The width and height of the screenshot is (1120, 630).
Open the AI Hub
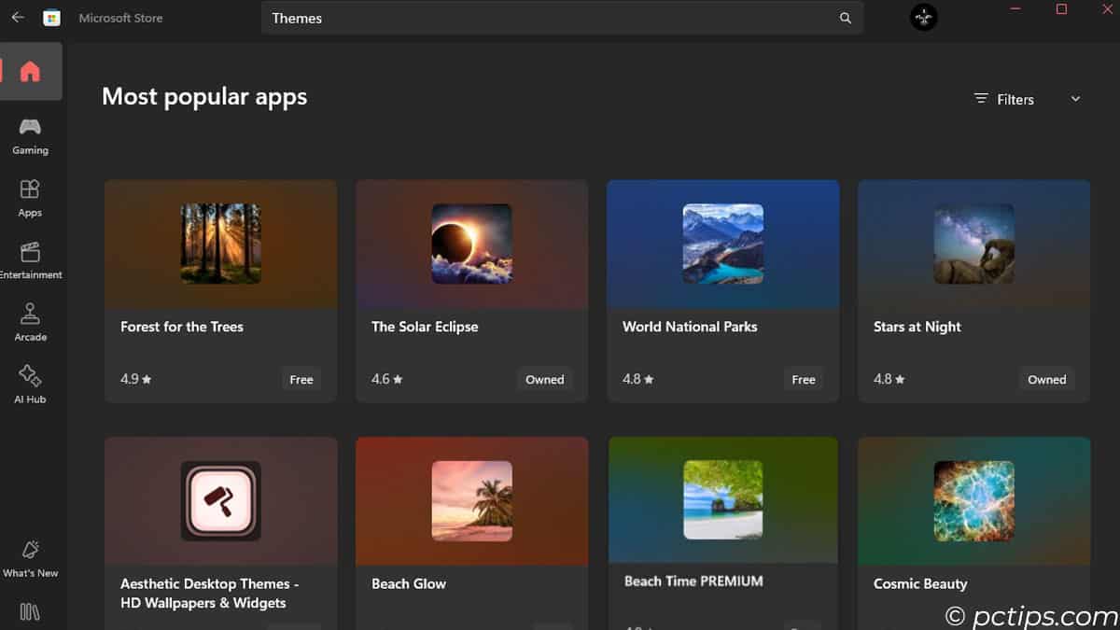[31, 377]
